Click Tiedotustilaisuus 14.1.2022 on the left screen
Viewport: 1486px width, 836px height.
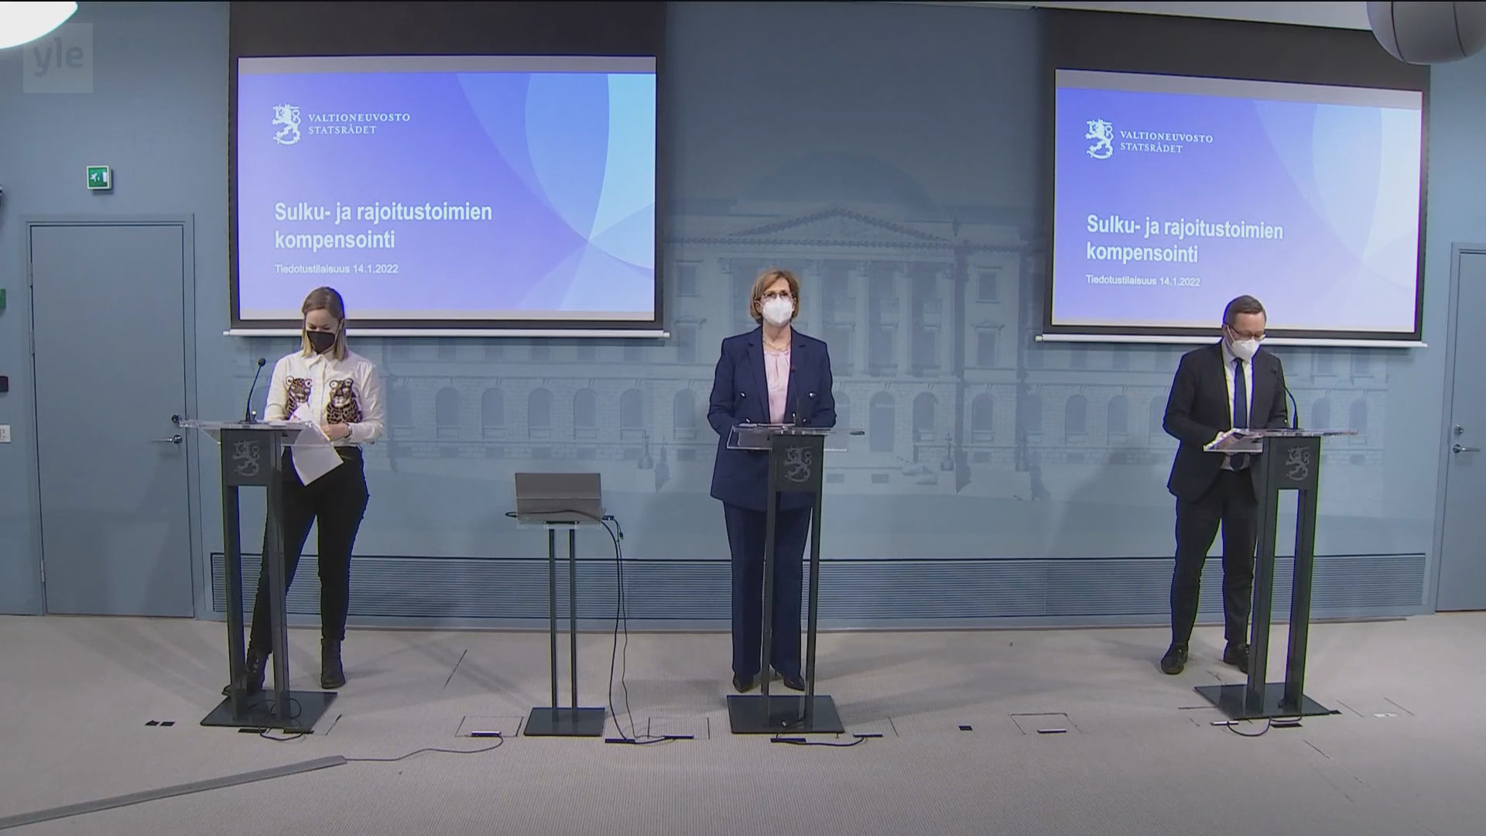[336, 269]
